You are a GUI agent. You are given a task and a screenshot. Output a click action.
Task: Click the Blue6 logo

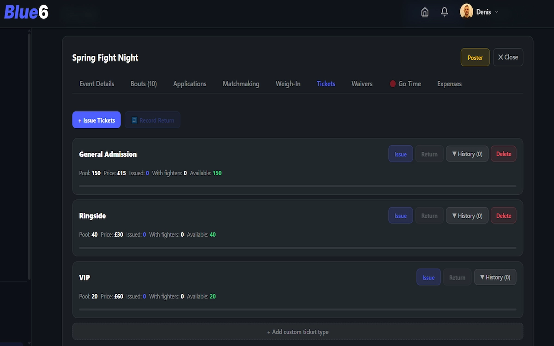click(26, 12)
